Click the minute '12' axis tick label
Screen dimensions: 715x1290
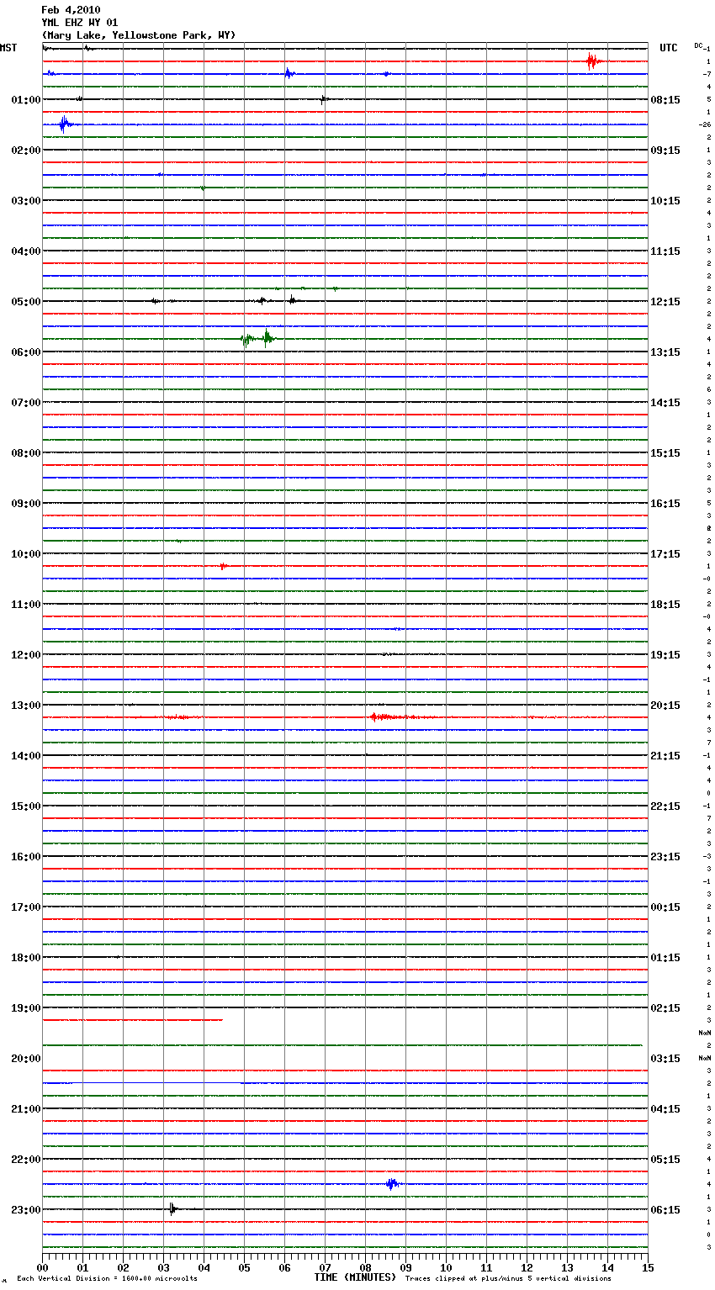(527, 1267)
